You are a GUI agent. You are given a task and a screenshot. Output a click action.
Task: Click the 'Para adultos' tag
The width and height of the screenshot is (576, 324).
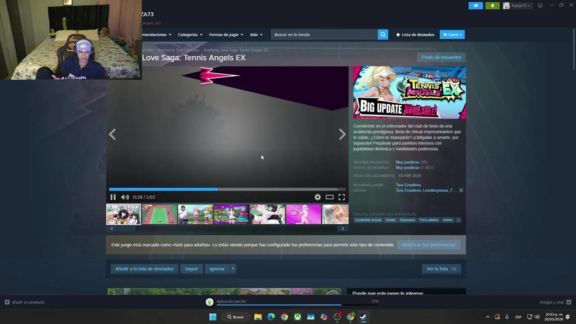coord(429,220)
